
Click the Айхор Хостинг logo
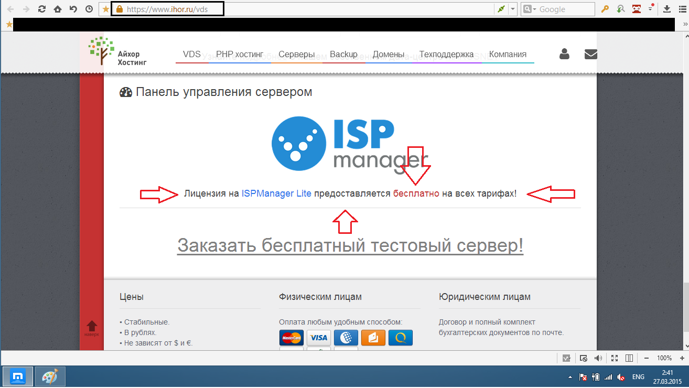pyautogui.click(x=117, y=51)
